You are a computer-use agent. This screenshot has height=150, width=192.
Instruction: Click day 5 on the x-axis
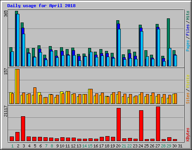pos(35,146)
